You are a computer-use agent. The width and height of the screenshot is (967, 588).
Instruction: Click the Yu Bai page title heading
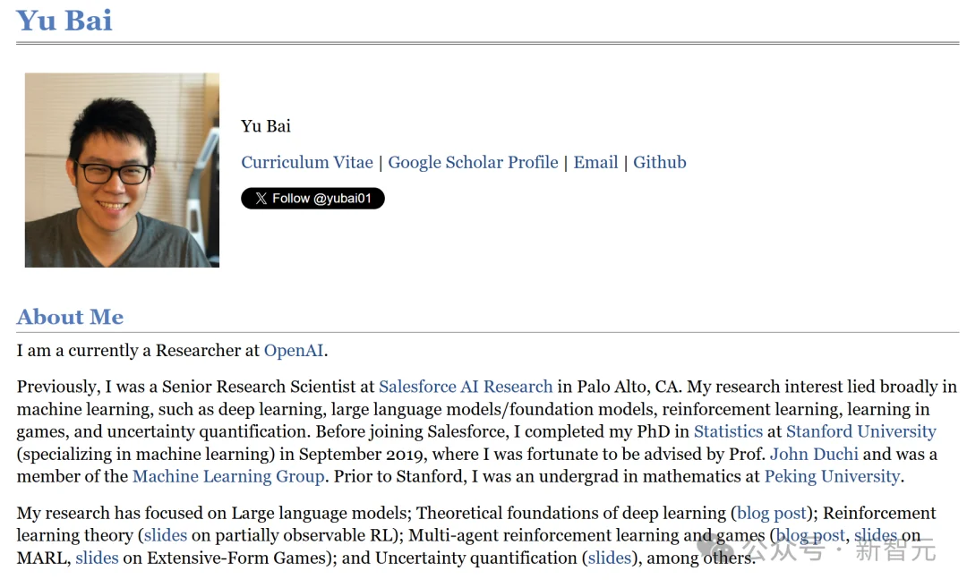click(64, 20)
